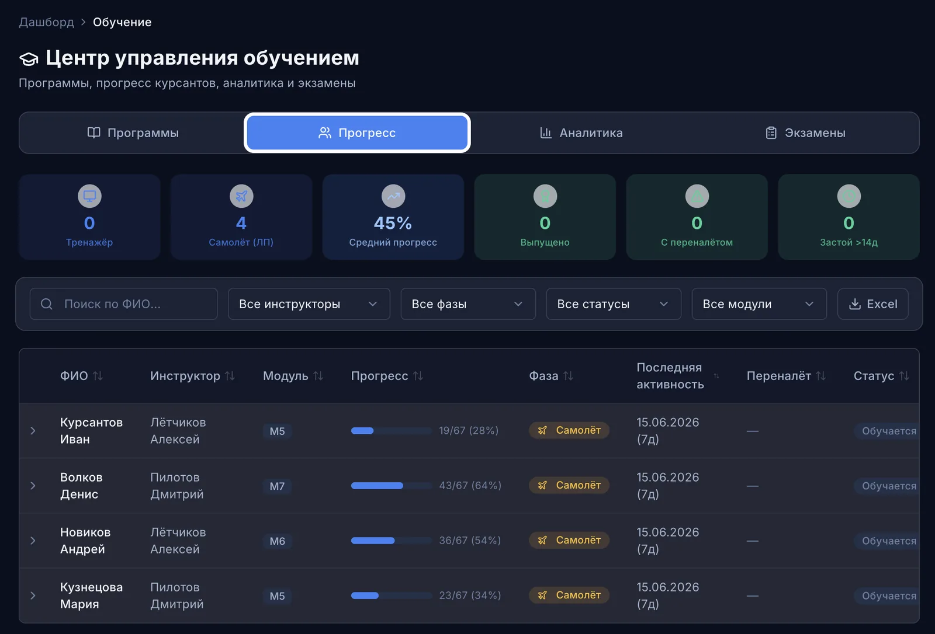Click the text 19/67 (28%)
The height and width of the screenshot is (634, 935).
469,430
